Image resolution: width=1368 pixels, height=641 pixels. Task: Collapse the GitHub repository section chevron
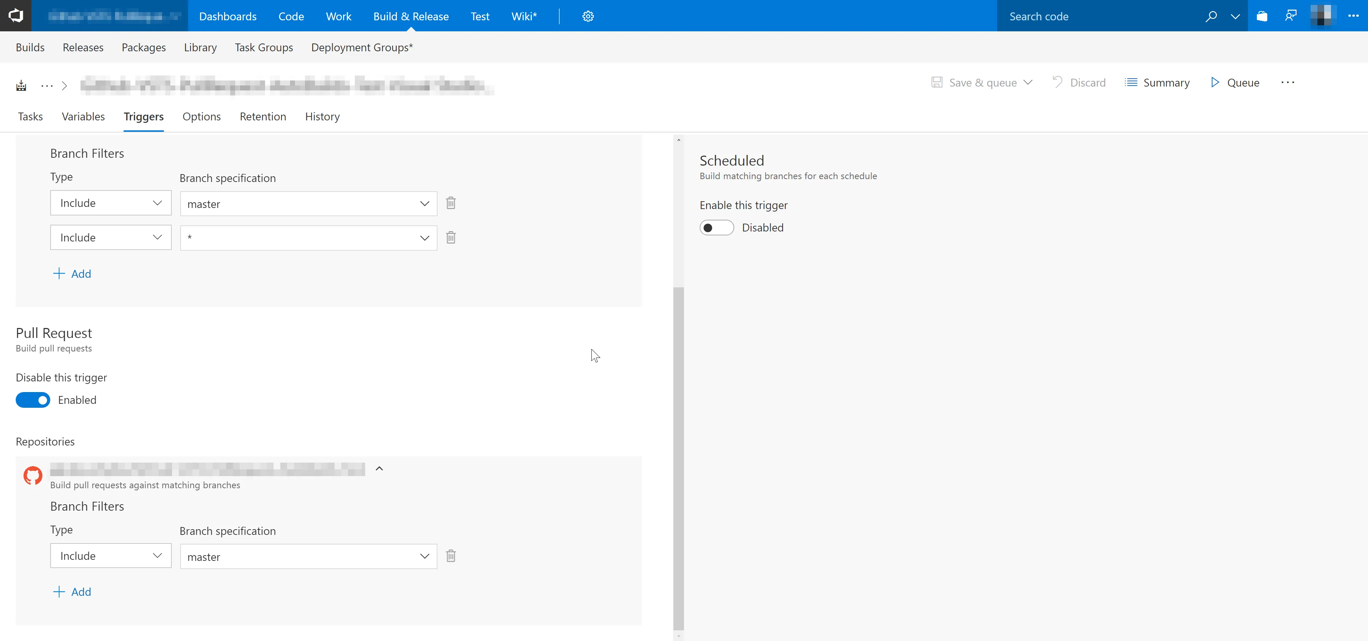pos(379,469)
